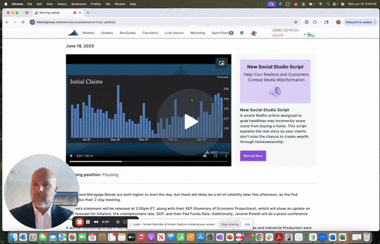
Task: Click the June 18, 2025 date heading
Action: point(80,46)
